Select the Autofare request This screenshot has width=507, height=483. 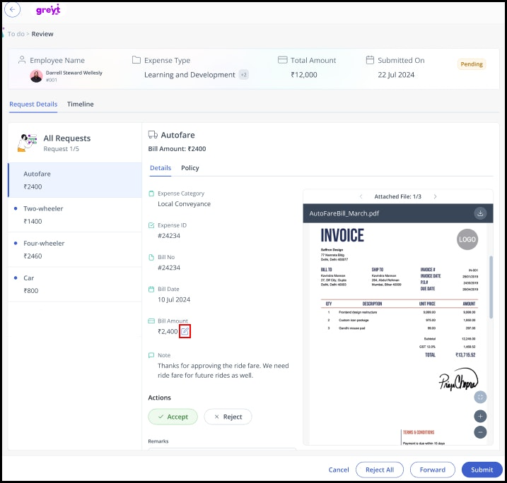[75, 180]
